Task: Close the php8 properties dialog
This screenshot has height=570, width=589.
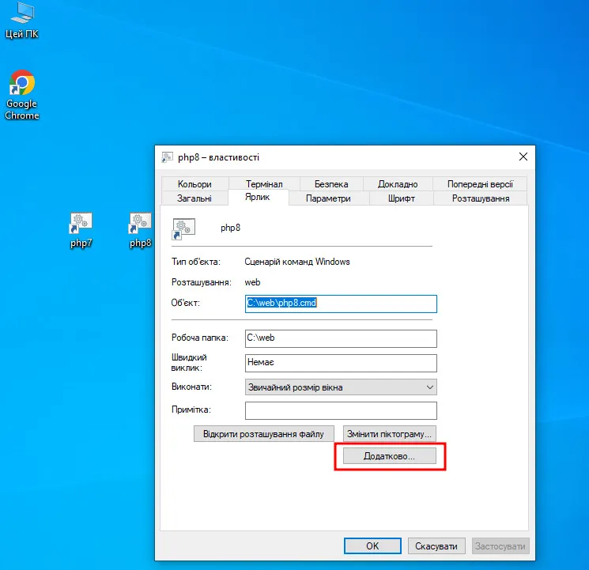Action: click(523, 157)
